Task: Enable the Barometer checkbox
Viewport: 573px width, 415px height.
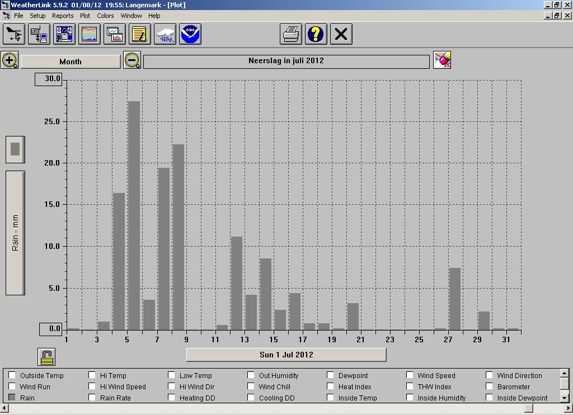Action: (x=489, y=386)
